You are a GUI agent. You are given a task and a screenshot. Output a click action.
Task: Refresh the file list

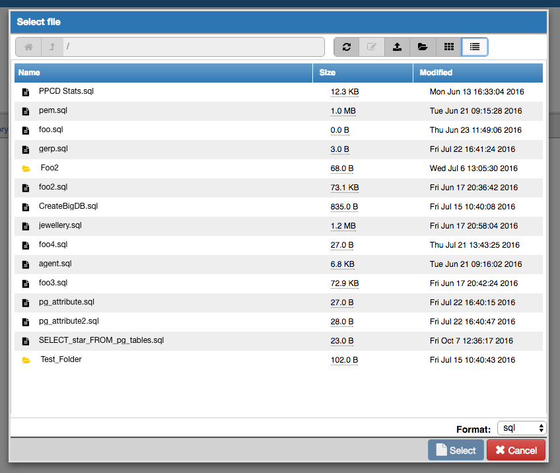[346, 47]
